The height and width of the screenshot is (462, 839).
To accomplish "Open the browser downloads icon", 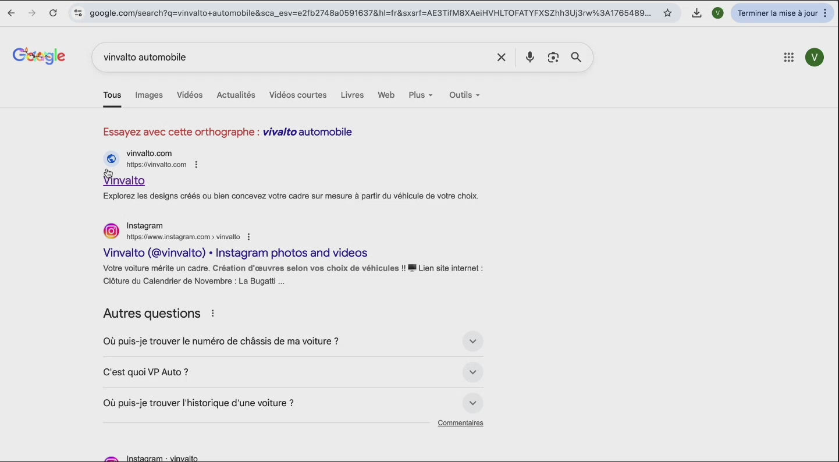I will point(696,13).
